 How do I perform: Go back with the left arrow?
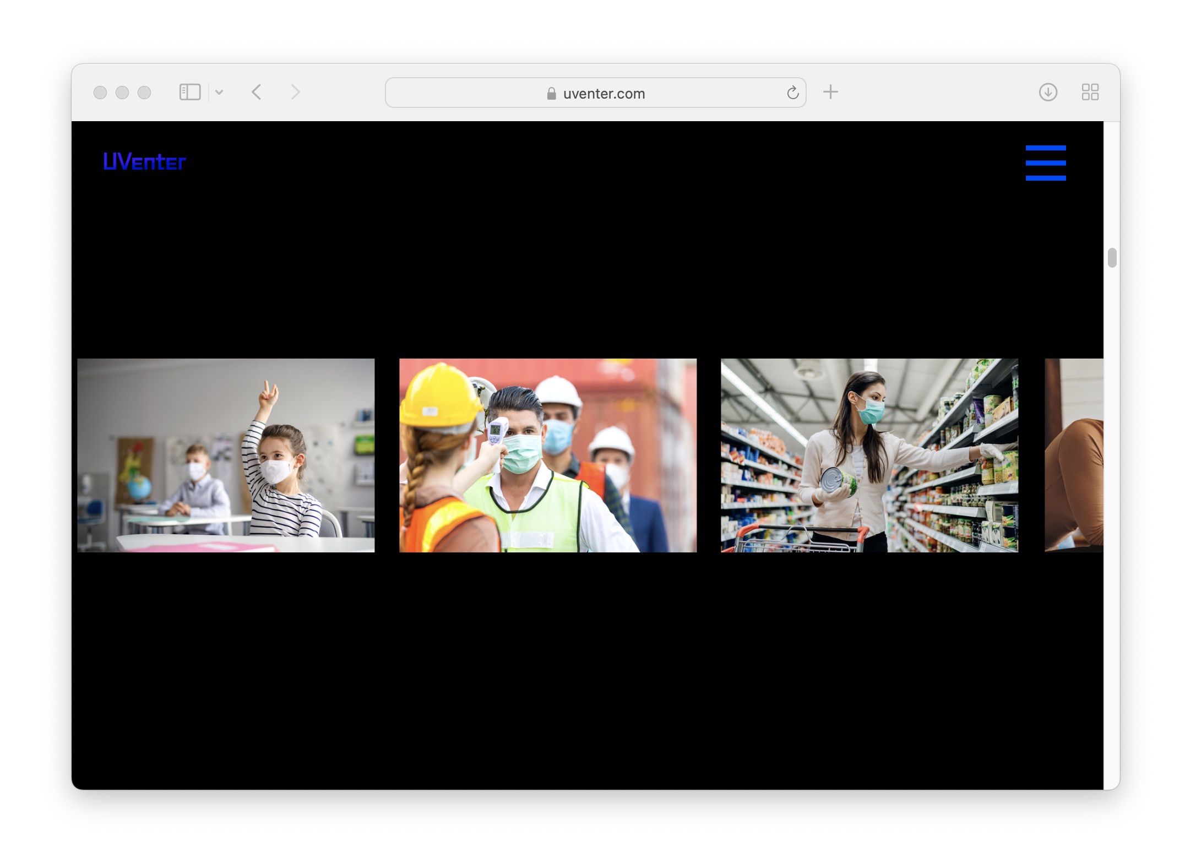point(257,92)
